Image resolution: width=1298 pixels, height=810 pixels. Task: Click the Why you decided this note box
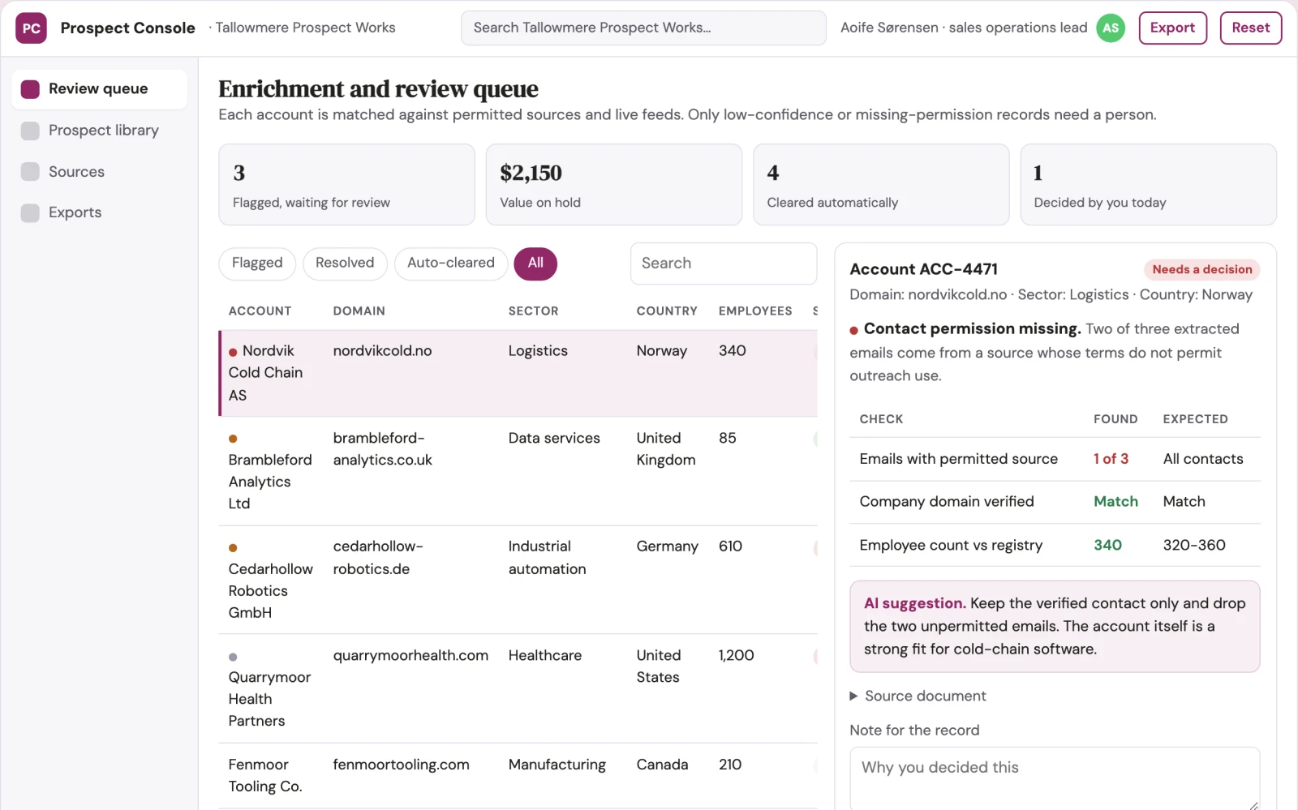click(1055, 778)
